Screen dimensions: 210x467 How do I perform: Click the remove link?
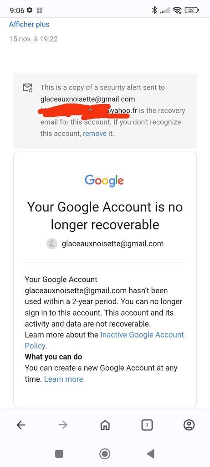pos(95,134)
